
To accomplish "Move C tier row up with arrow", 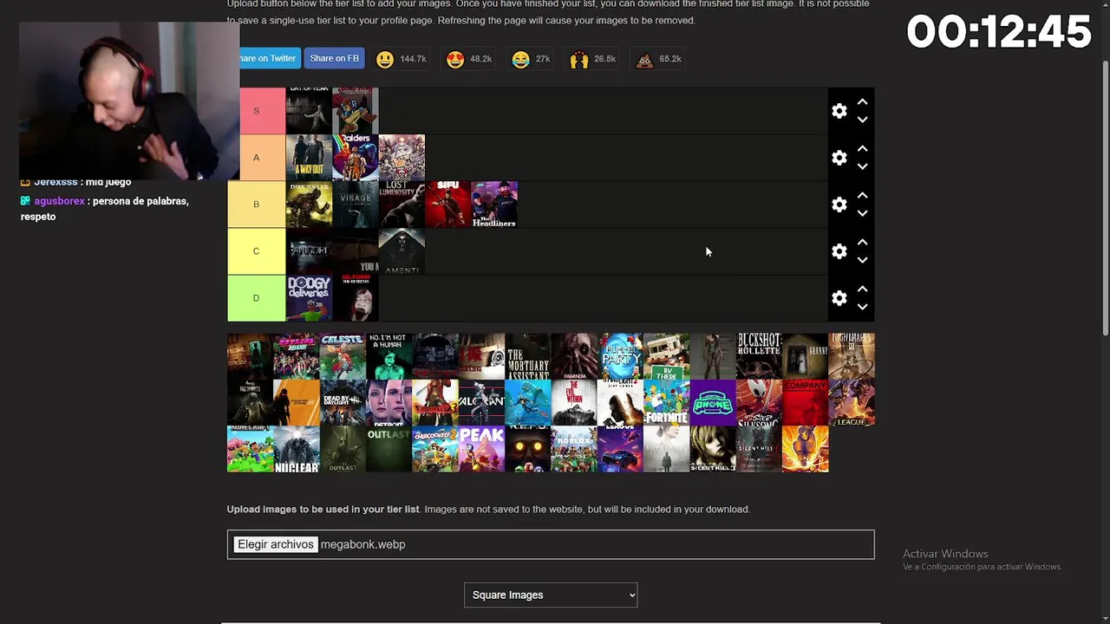I will click(x=862, y=242).
